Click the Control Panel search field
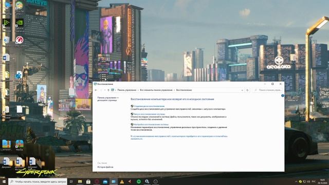329x185 pixels. tap(267, 90)
